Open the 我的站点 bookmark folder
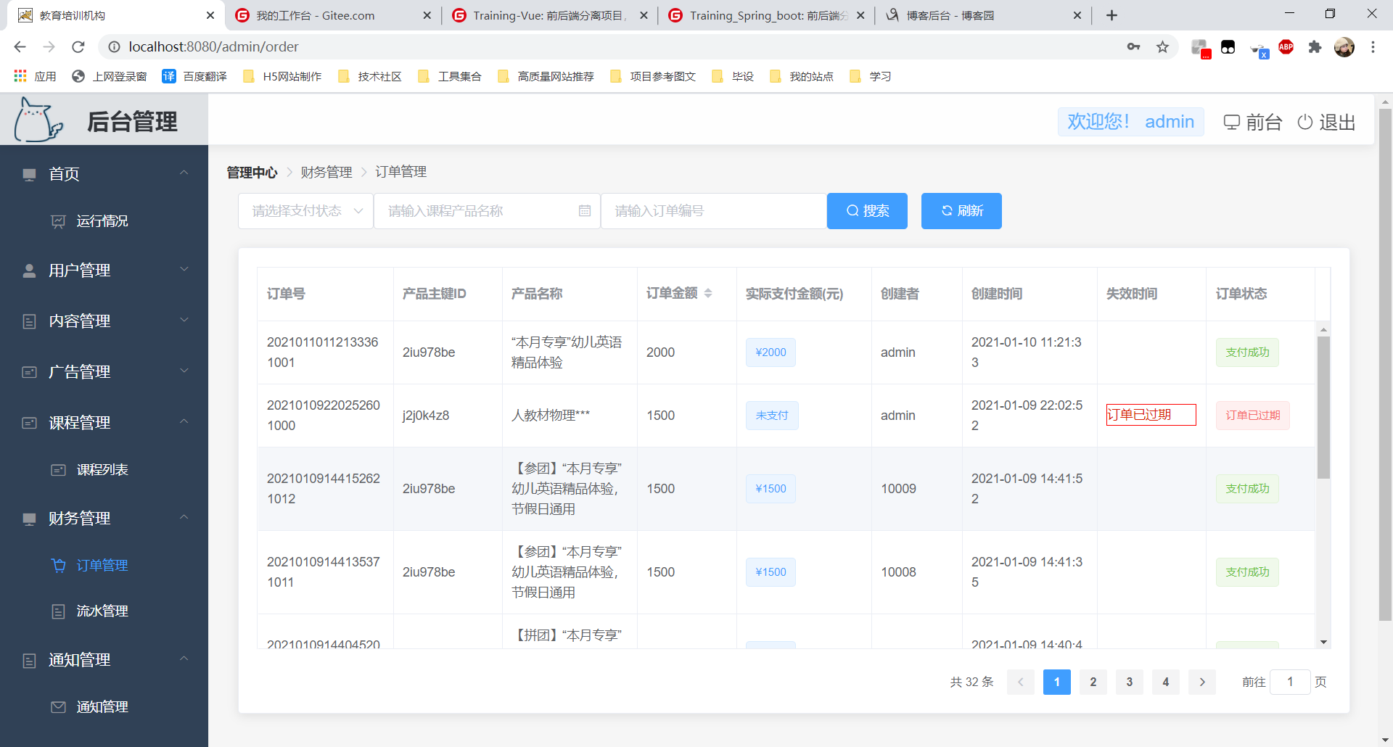1393x747 pixels. (802, 76)
